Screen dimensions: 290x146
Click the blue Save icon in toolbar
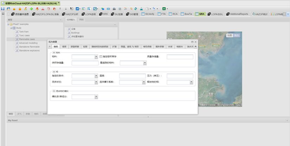point(3,8)
